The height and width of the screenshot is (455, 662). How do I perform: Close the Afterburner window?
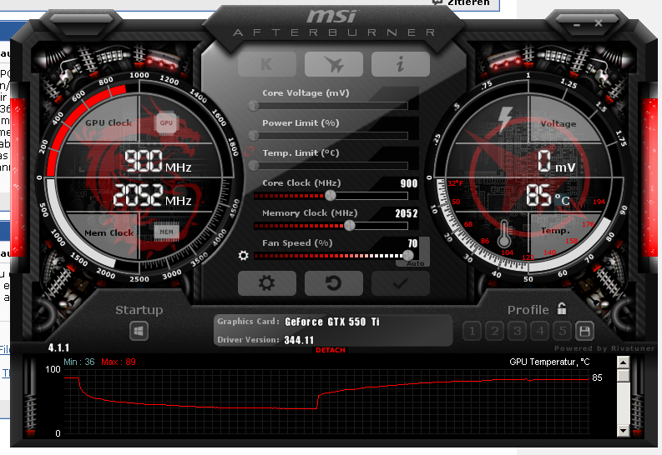pyautogui.click(x=599, y=23)
